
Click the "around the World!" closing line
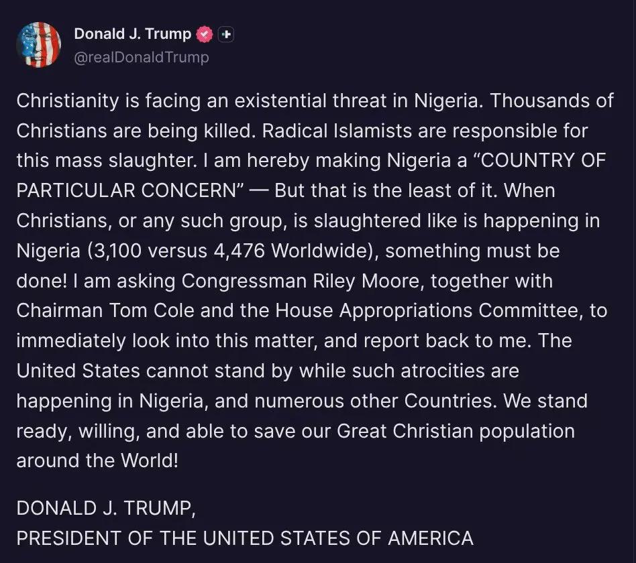coord(97,461)
